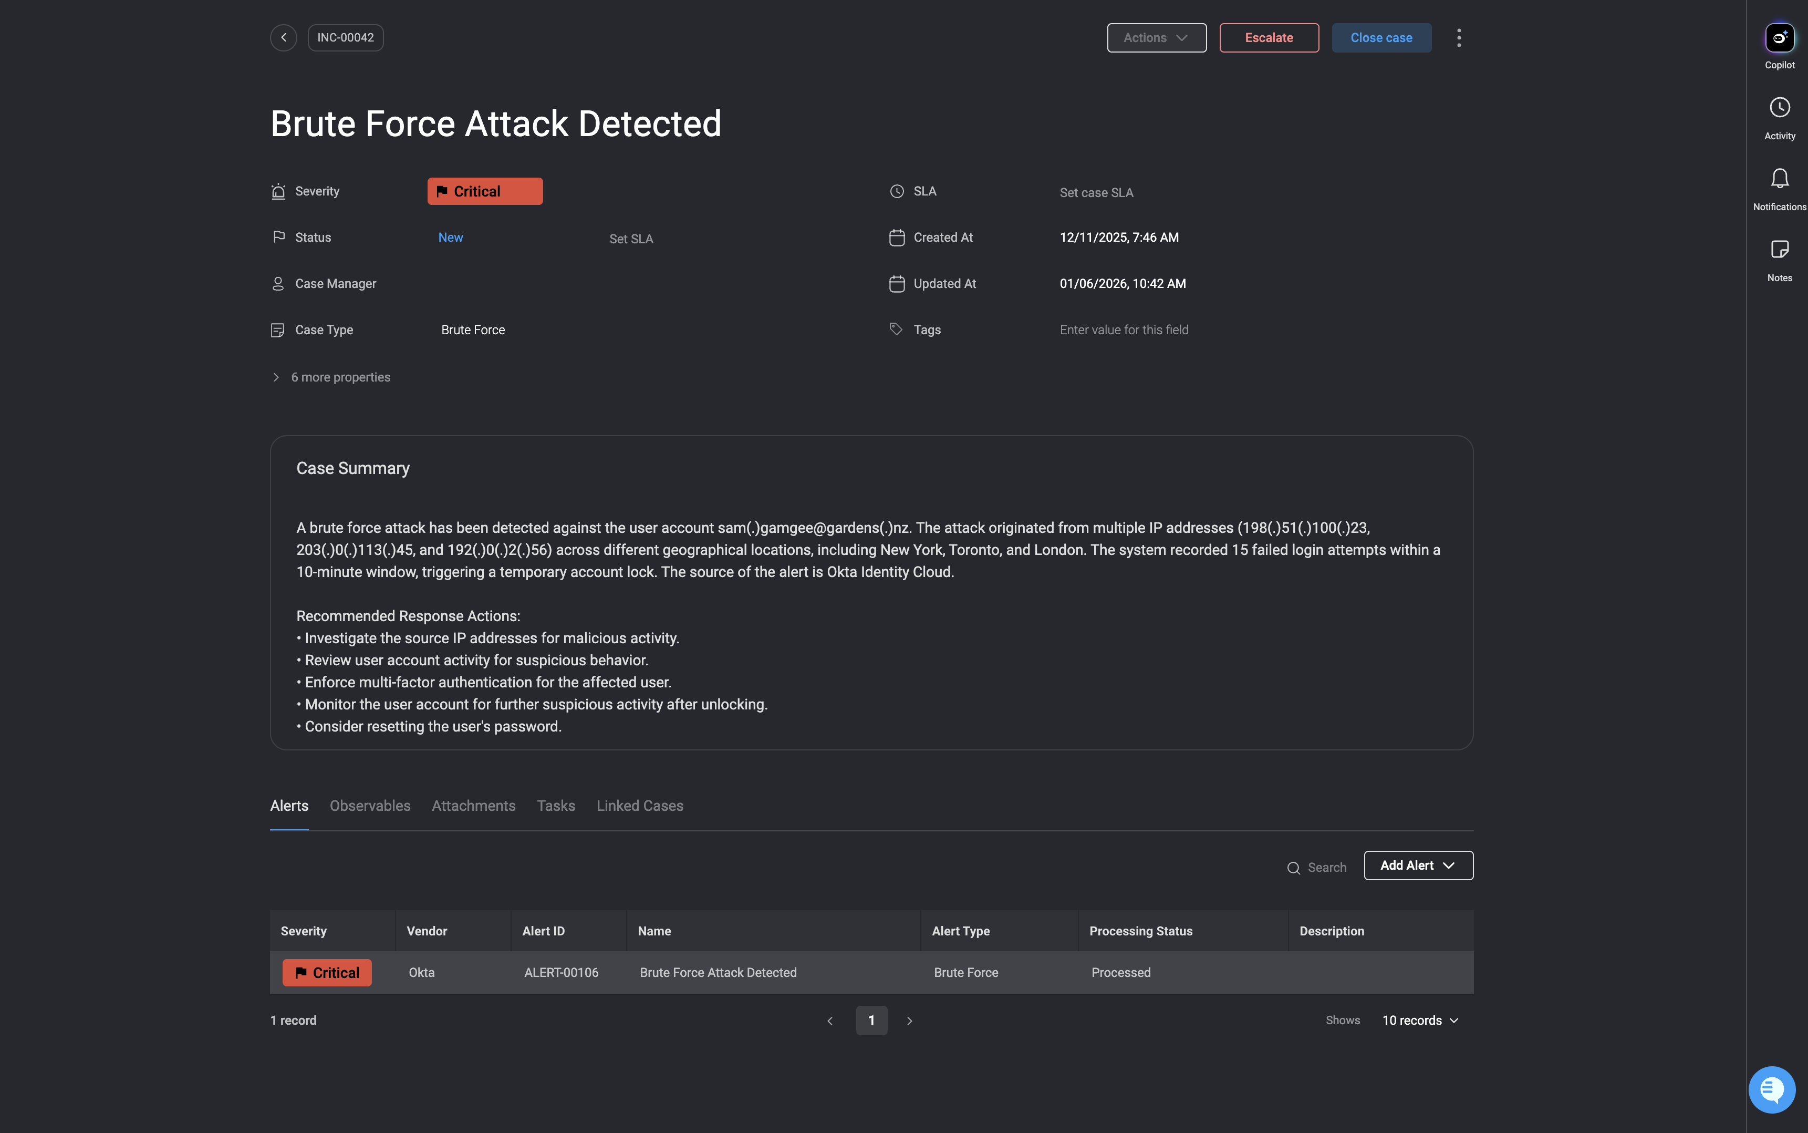
Task: Open the Copilot panel icon
Action: [x=1779, y=37]
